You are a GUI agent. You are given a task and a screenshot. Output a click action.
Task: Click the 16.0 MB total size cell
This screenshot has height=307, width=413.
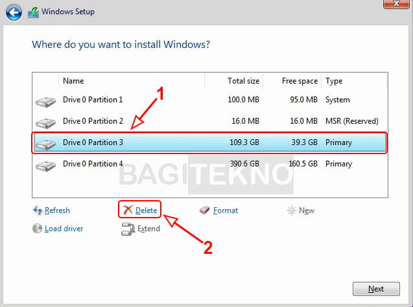point(246,121)
